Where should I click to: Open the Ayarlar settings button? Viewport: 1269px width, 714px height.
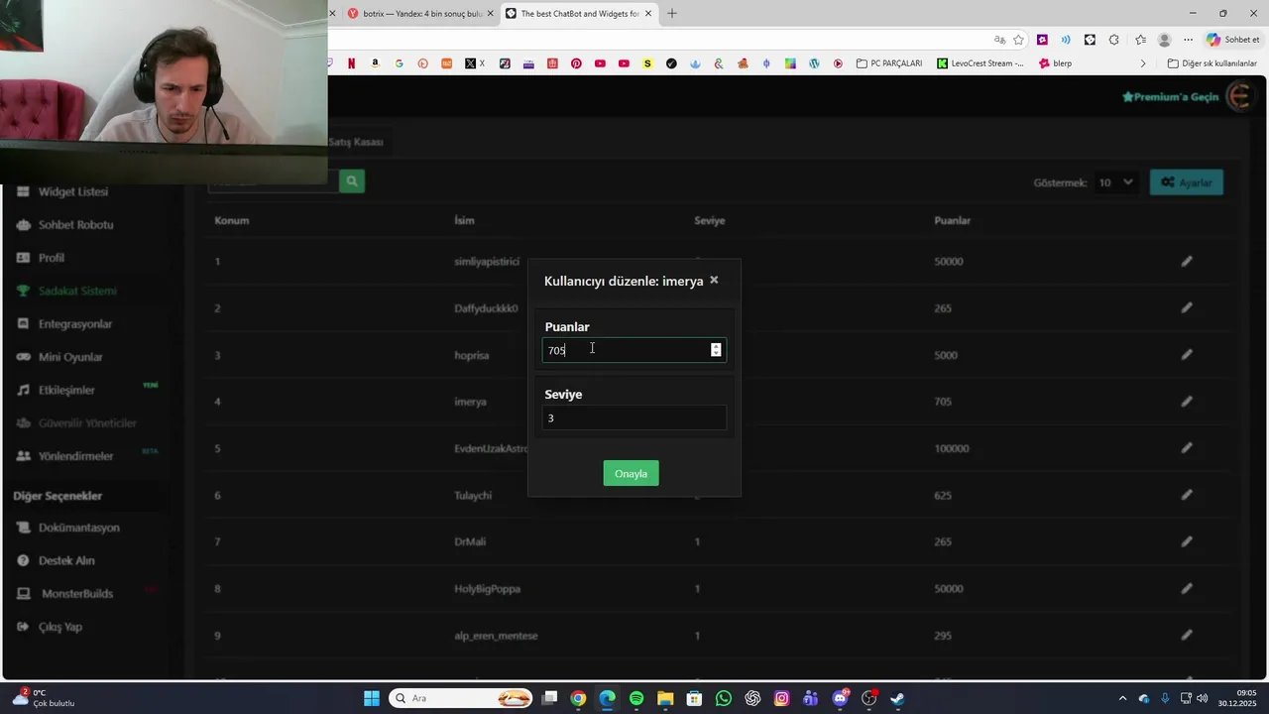[1186, 182]
